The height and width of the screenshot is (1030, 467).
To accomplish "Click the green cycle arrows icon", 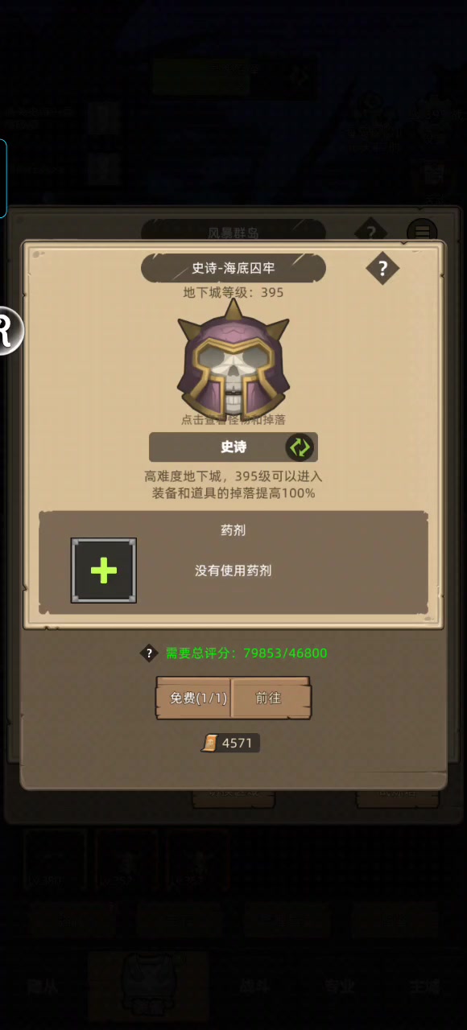I will (x=300, y=447).
